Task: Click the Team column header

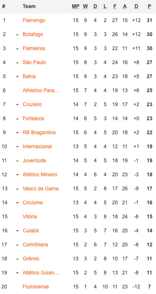Action: pyautogui.click(x=29, y=6)
